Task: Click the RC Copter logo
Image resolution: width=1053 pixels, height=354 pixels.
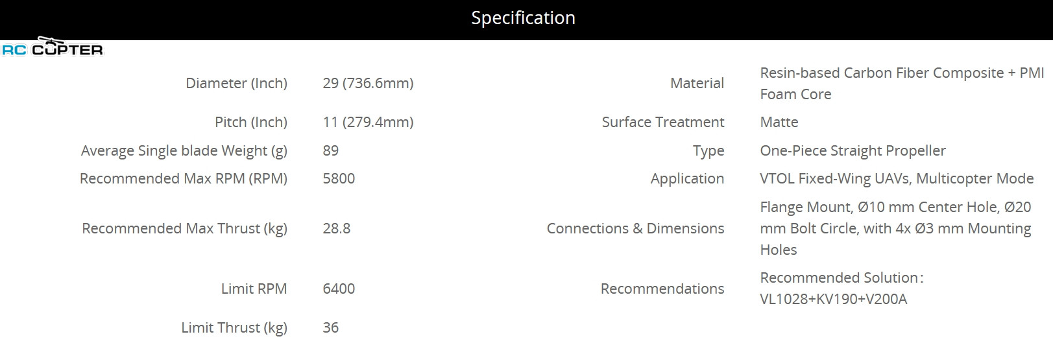Action: point(52,48)
